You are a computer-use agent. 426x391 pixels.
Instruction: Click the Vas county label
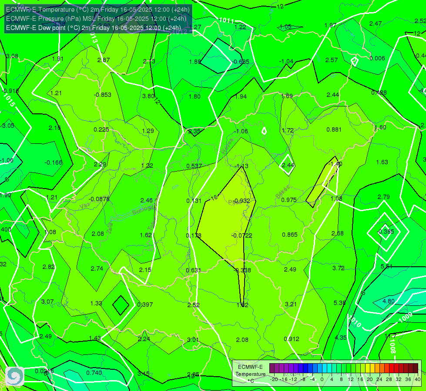85,206
